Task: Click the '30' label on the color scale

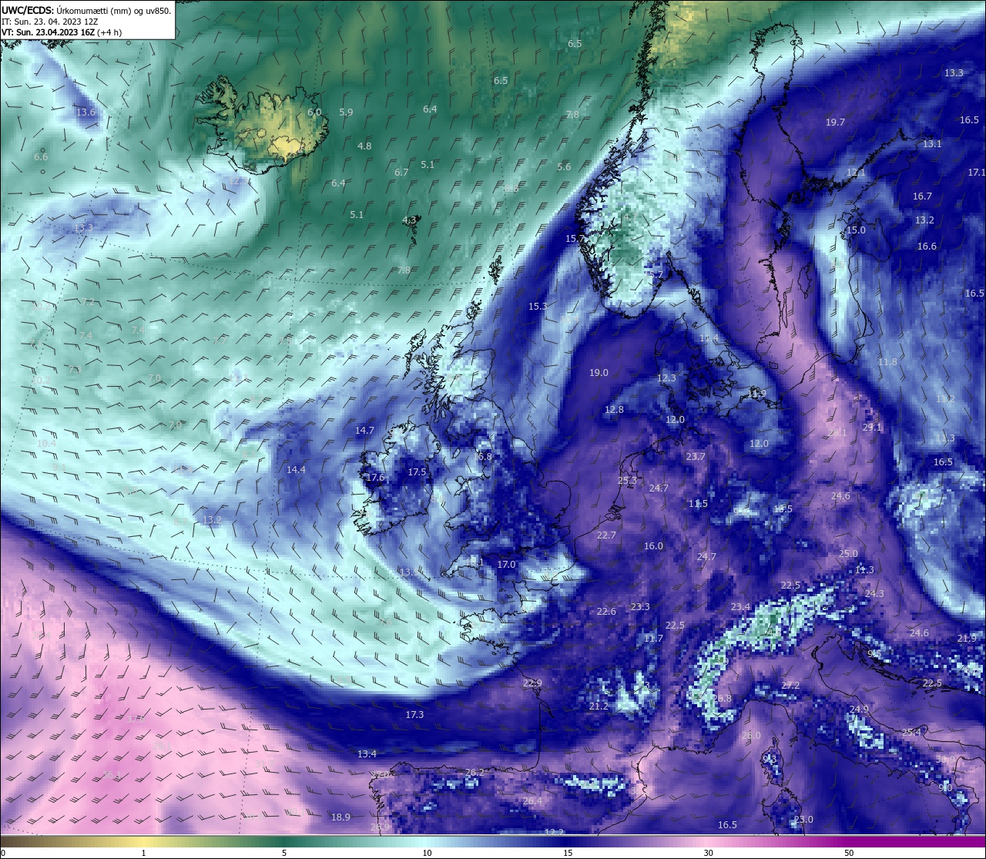Action: pos(708,853)
